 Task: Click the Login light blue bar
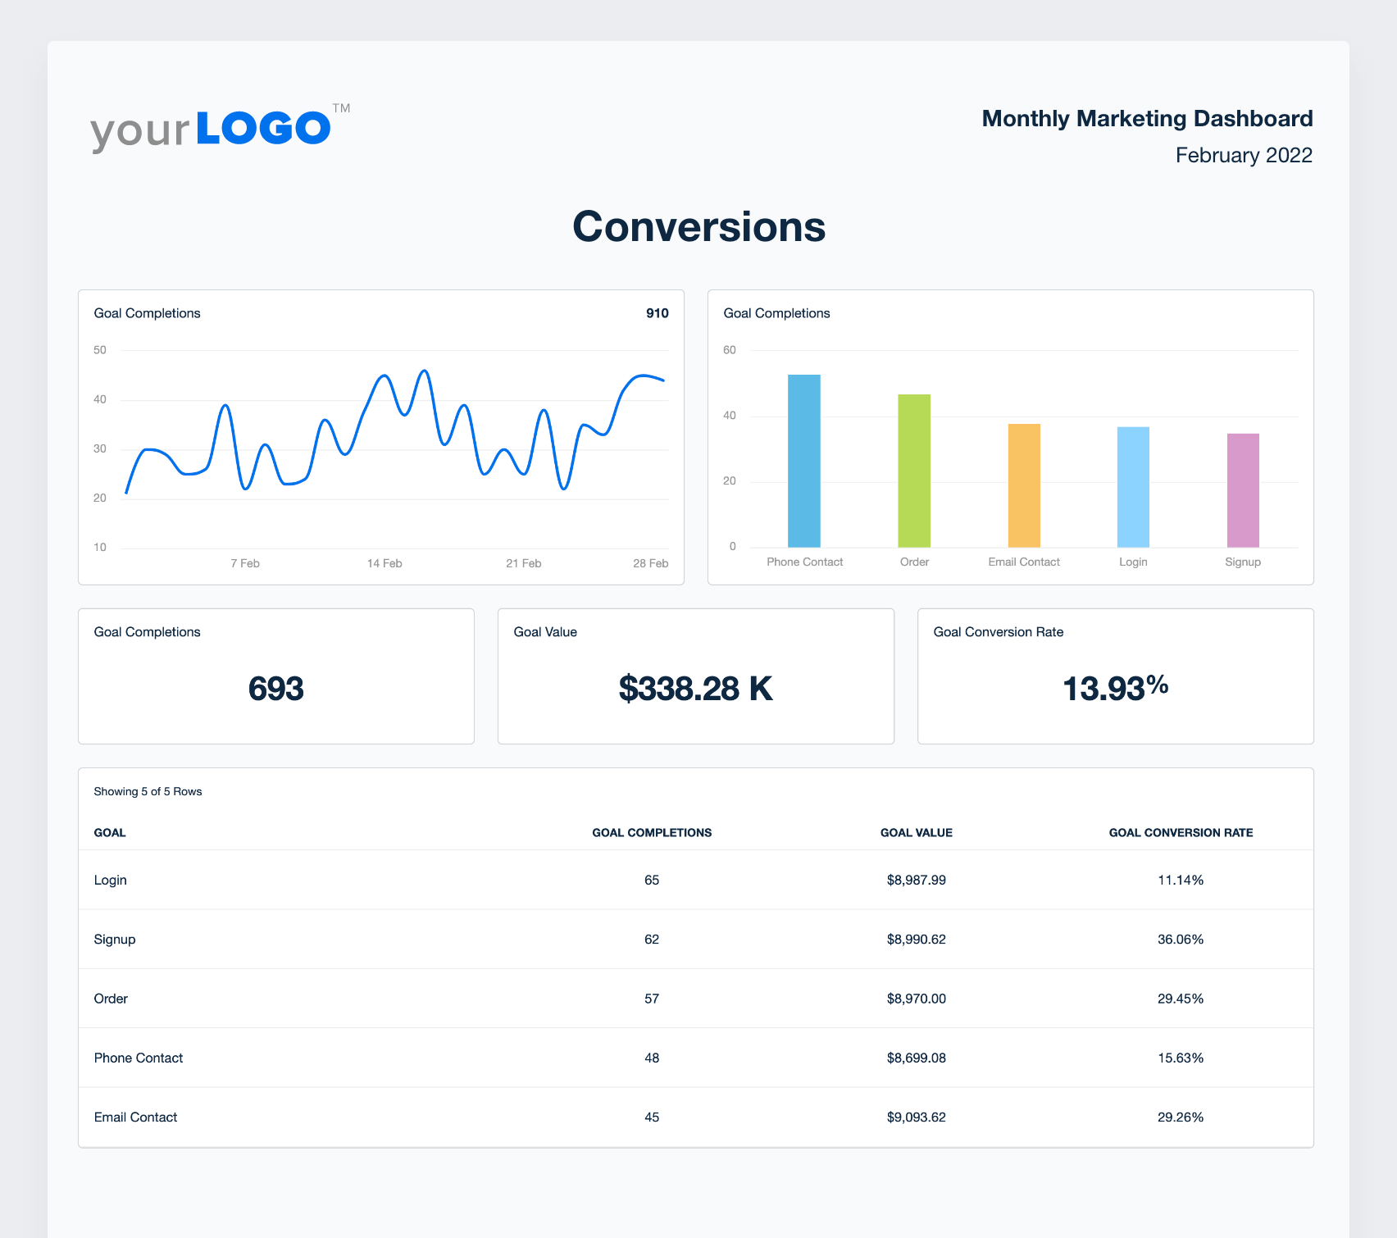tap(1133, 487)
